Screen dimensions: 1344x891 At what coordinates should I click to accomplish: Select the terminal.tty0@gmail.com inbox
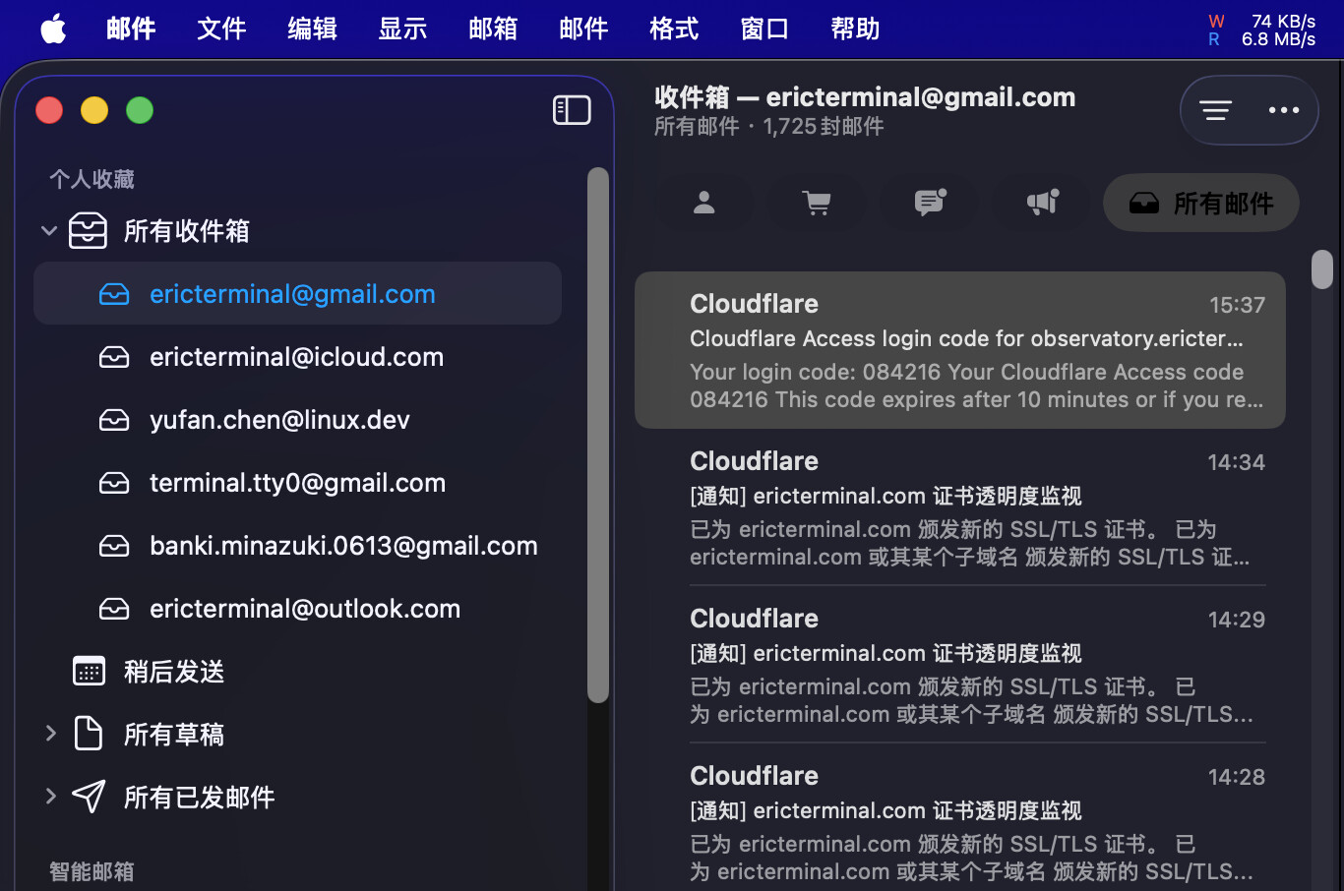point(297,482)
